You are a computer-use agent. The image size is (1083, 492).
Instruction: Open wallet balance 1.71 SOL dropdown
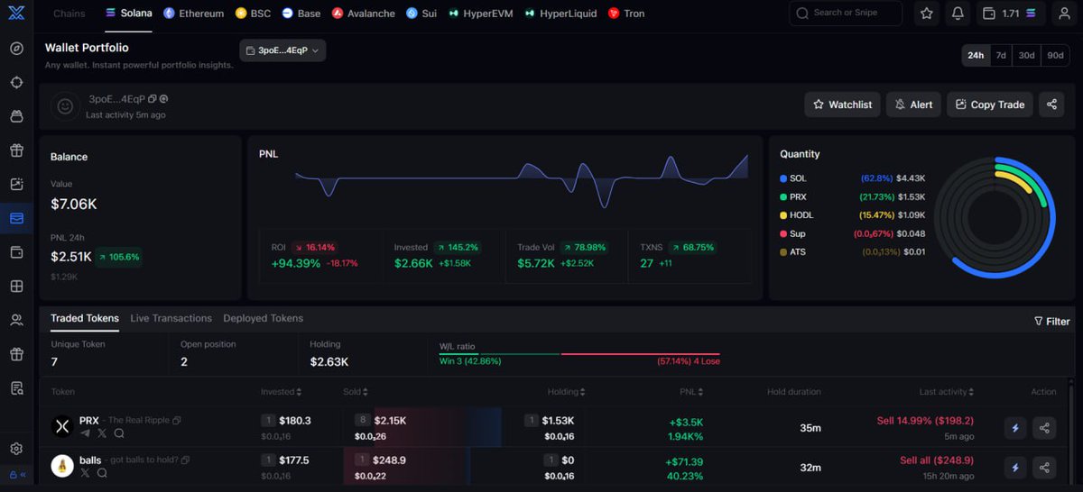tap(1013, 14)
